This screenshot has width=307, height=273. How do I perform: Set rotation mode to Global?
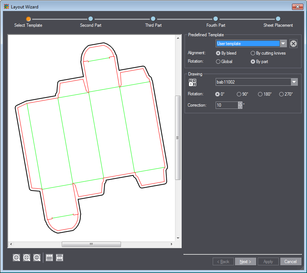[218, 62]
